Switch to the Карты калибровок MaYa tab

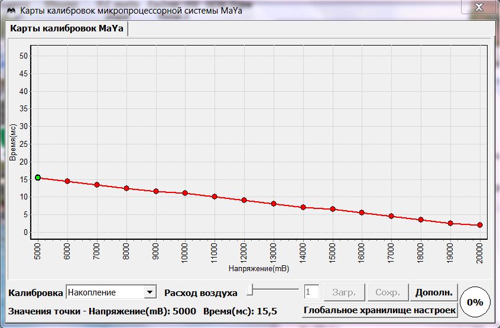click(66, 29)
